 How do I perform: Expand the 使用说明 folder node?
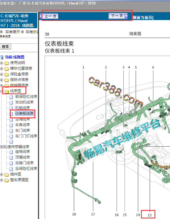click(1, 63)
